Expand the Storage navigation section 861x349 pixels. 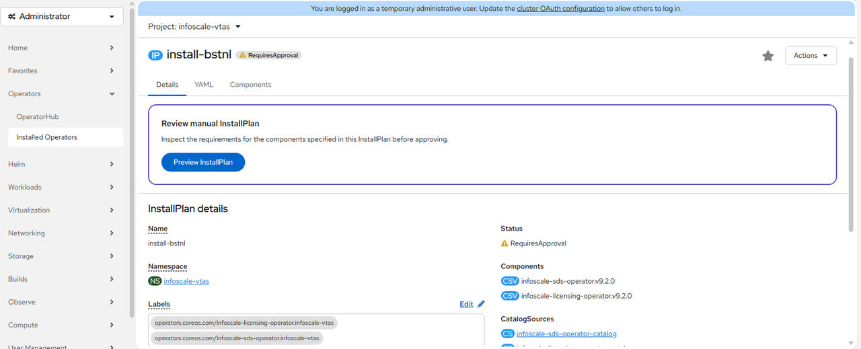pos(62,256)
